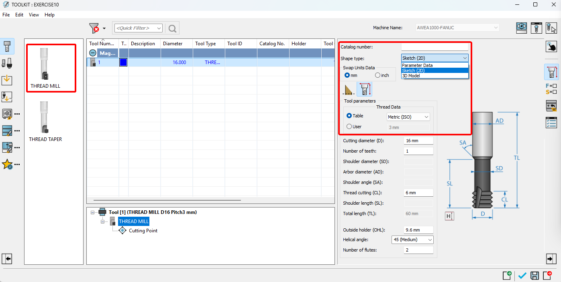Viewport: 561px width, 282px height.
Task: Click the eye preview icon at top right
Action: click(x=522, y=28)
